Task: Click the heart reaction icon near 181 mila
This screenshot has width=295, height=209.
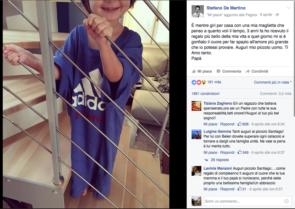Action: [199, 82]
